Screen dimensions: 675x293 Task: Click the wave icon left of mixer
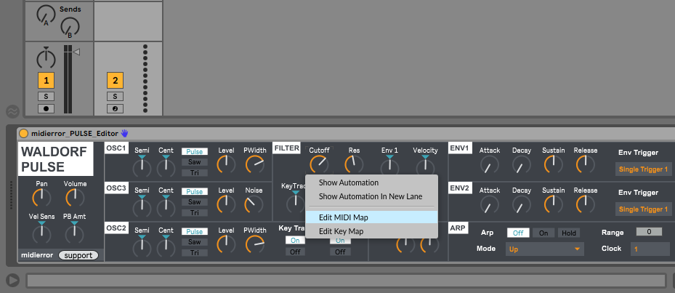(12, 111)
